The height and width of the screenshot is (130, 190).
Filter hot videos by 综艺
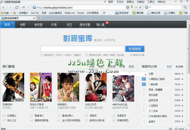(x=131, y=67)
